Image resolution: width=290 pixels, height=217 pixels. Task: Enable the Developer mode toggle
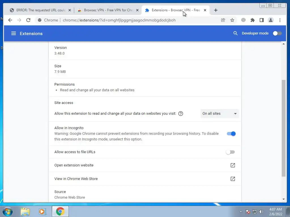[x=277, y=33]
